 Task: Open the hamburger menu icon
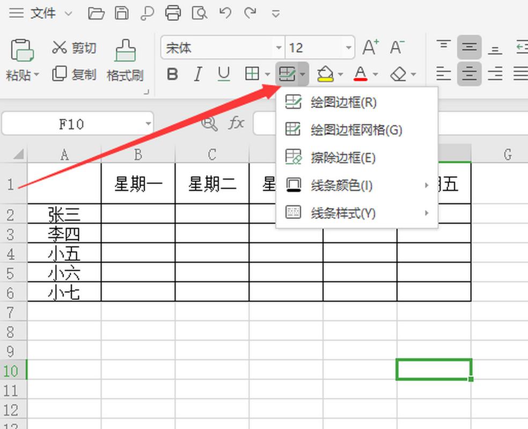coord(16,13)
